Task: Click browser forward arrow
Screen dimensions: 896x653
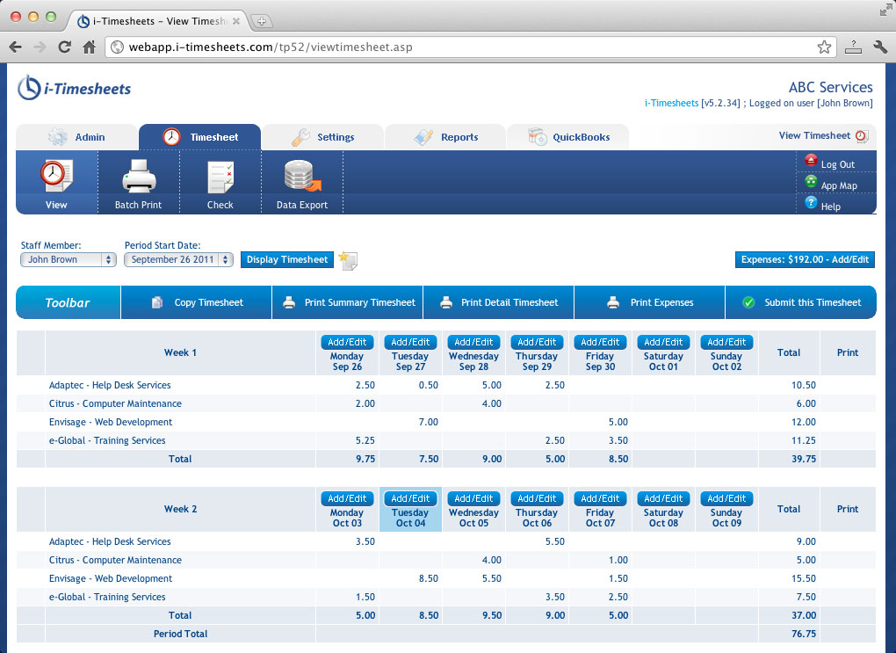Action: pyautogui.click(x=40, y=47)
